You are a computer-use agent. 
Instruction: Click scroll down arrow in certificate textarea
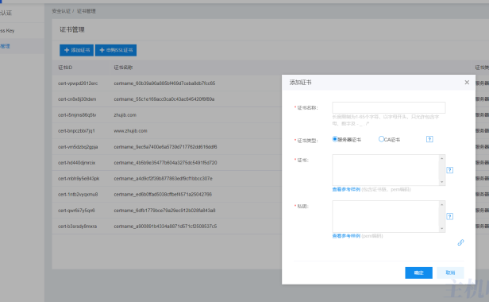(442, 182)
